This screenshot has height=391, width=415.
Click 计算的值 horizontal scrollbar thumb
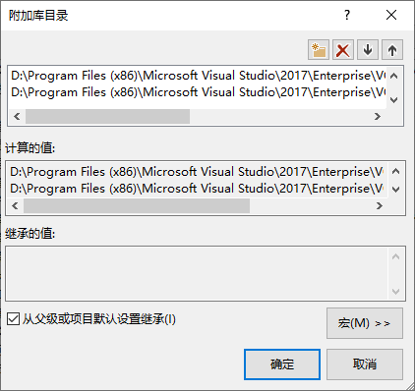click(x=137, y=205)
